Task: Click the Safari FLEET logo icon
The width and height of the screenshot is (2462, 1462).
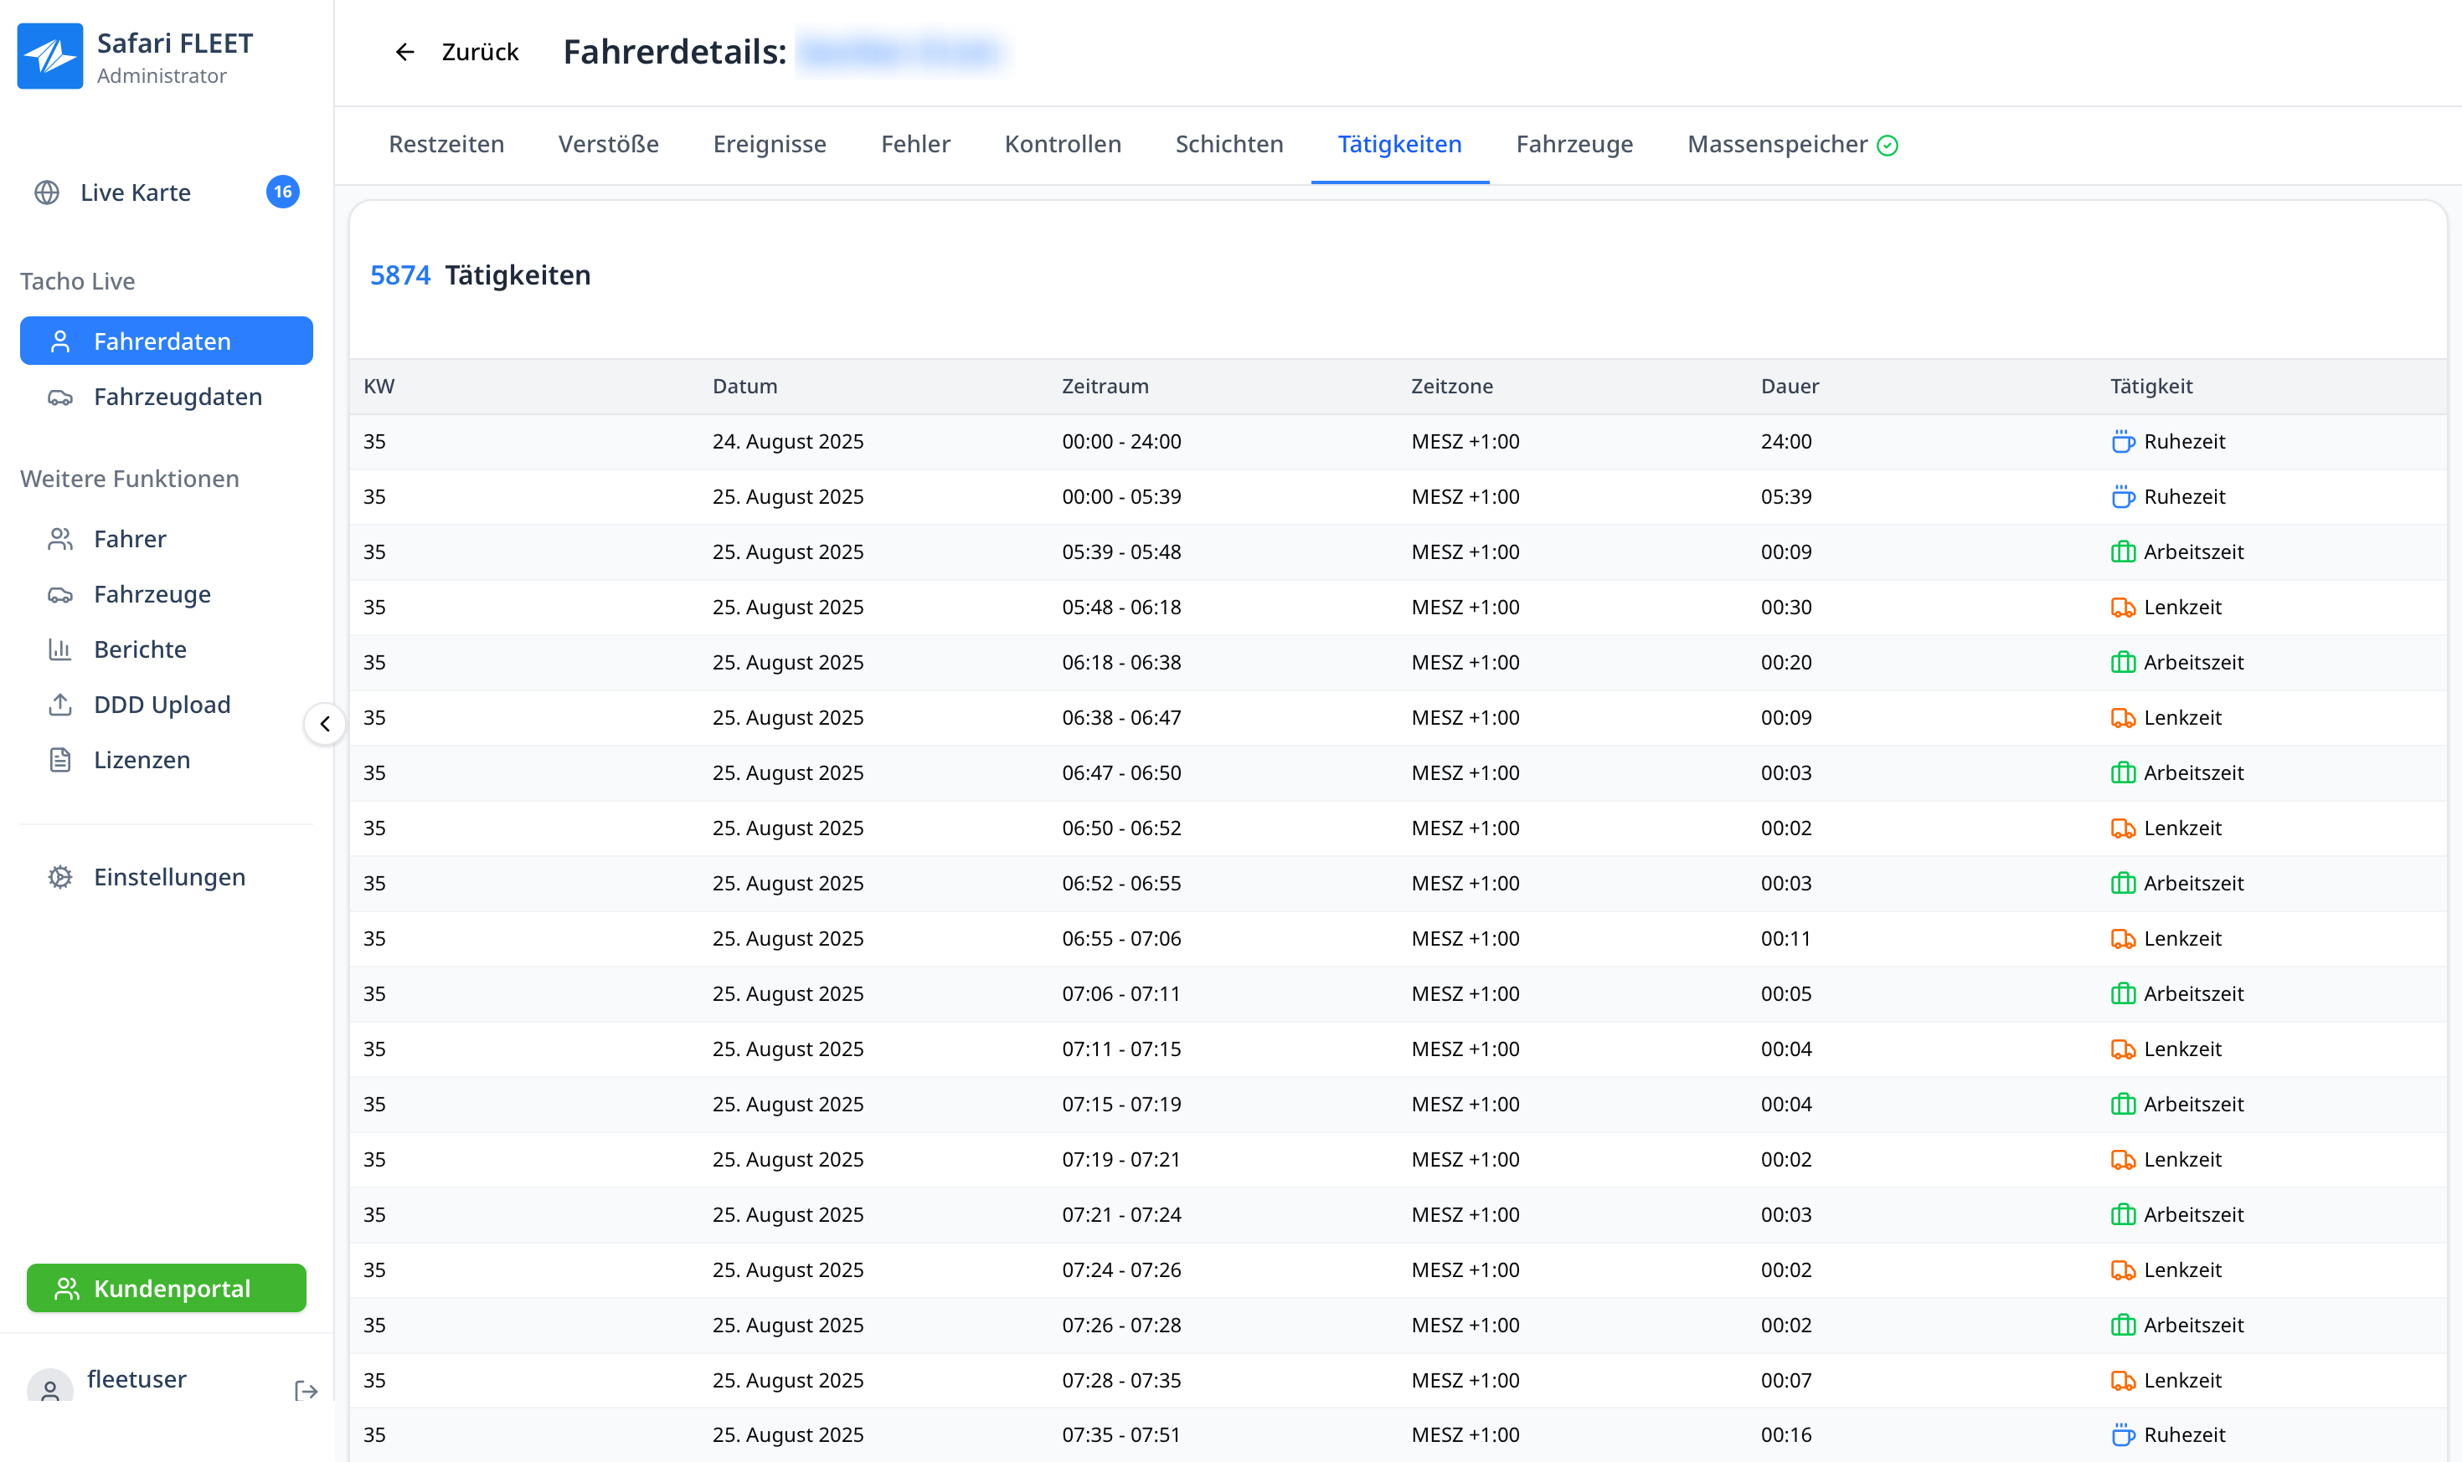Action: click(x=50, y=56)
